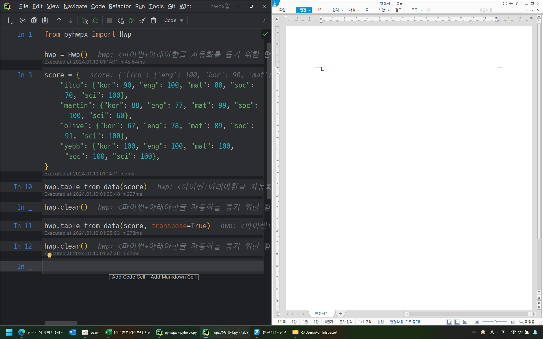Viewport: 543px width, 339px height.
Task: Click the Run Cell and Select Below icon
Action: click(84, 20)
